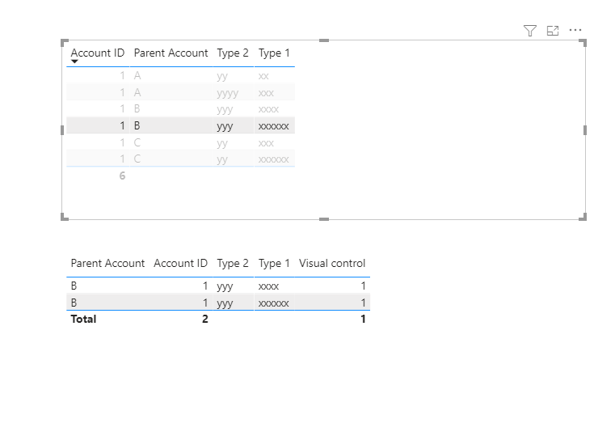This screenshot has width=615, height=432.
Task: Select first C row xxx cell
Action: [266, 143]
